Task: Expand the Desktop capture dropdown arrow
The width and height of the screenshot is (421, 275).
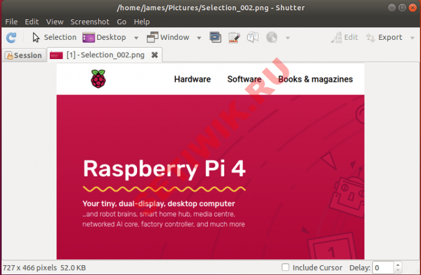Action: coord(136,38)
